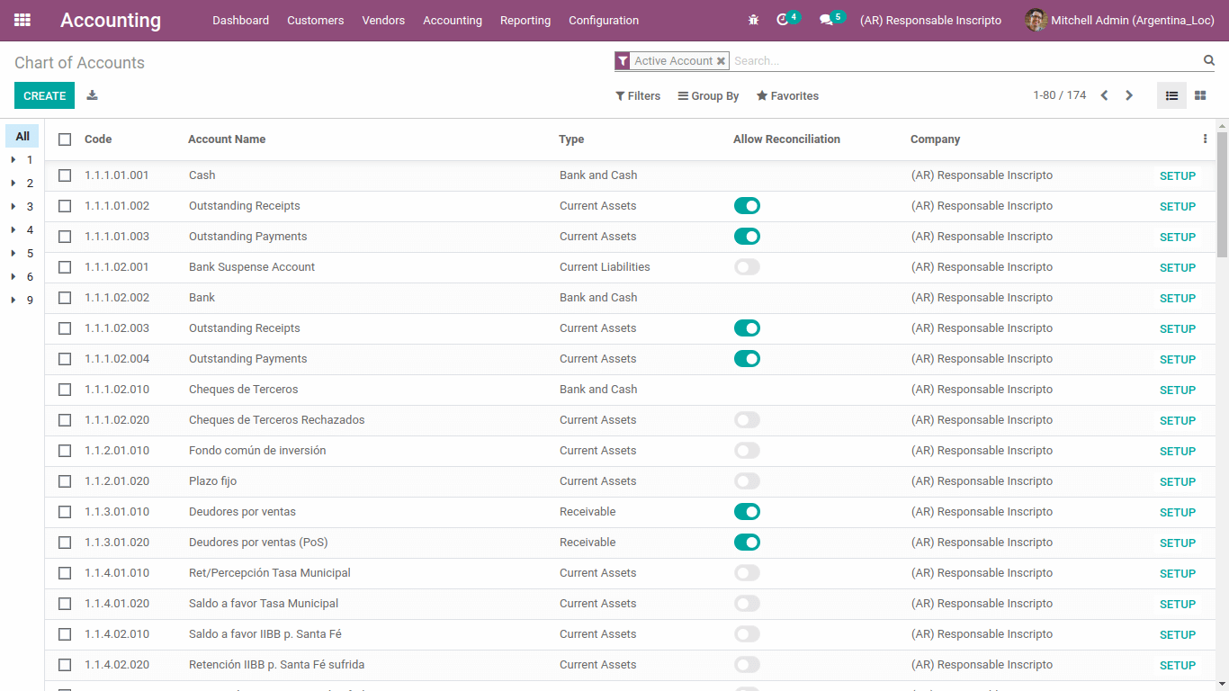This screenshot has height=691, width=1229.
Task: Check the Cheques de Terceros row checkbox
Action: click(x=65, y=390)
